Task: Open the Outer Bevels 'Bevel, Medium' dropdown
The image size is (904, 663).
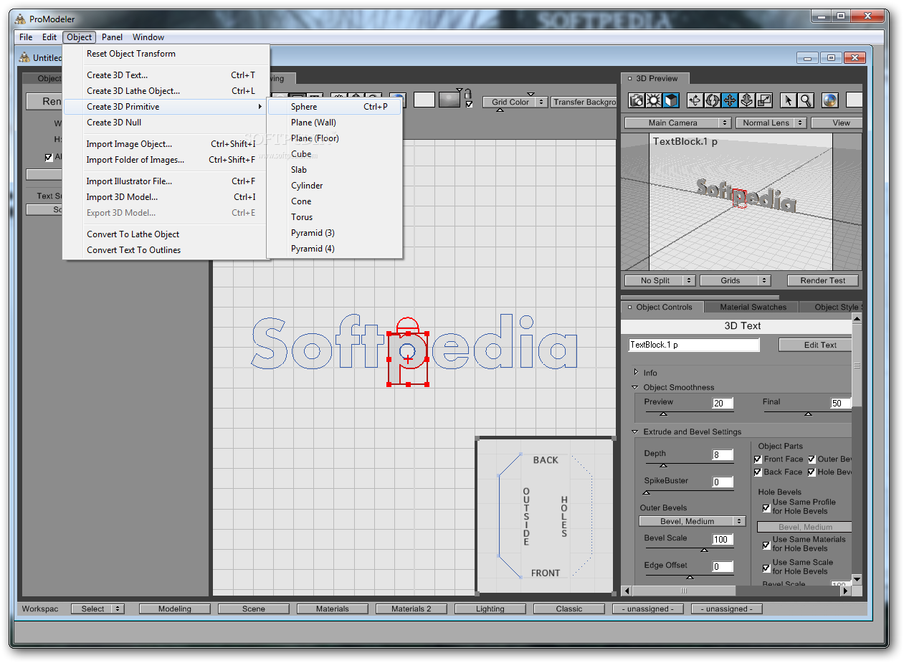Action: 693,522
